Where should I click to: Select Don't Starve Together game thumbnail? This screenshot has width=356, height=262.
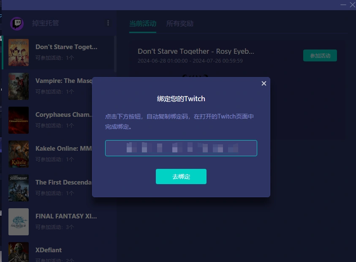pyautogui.click(x=19, y=52)
